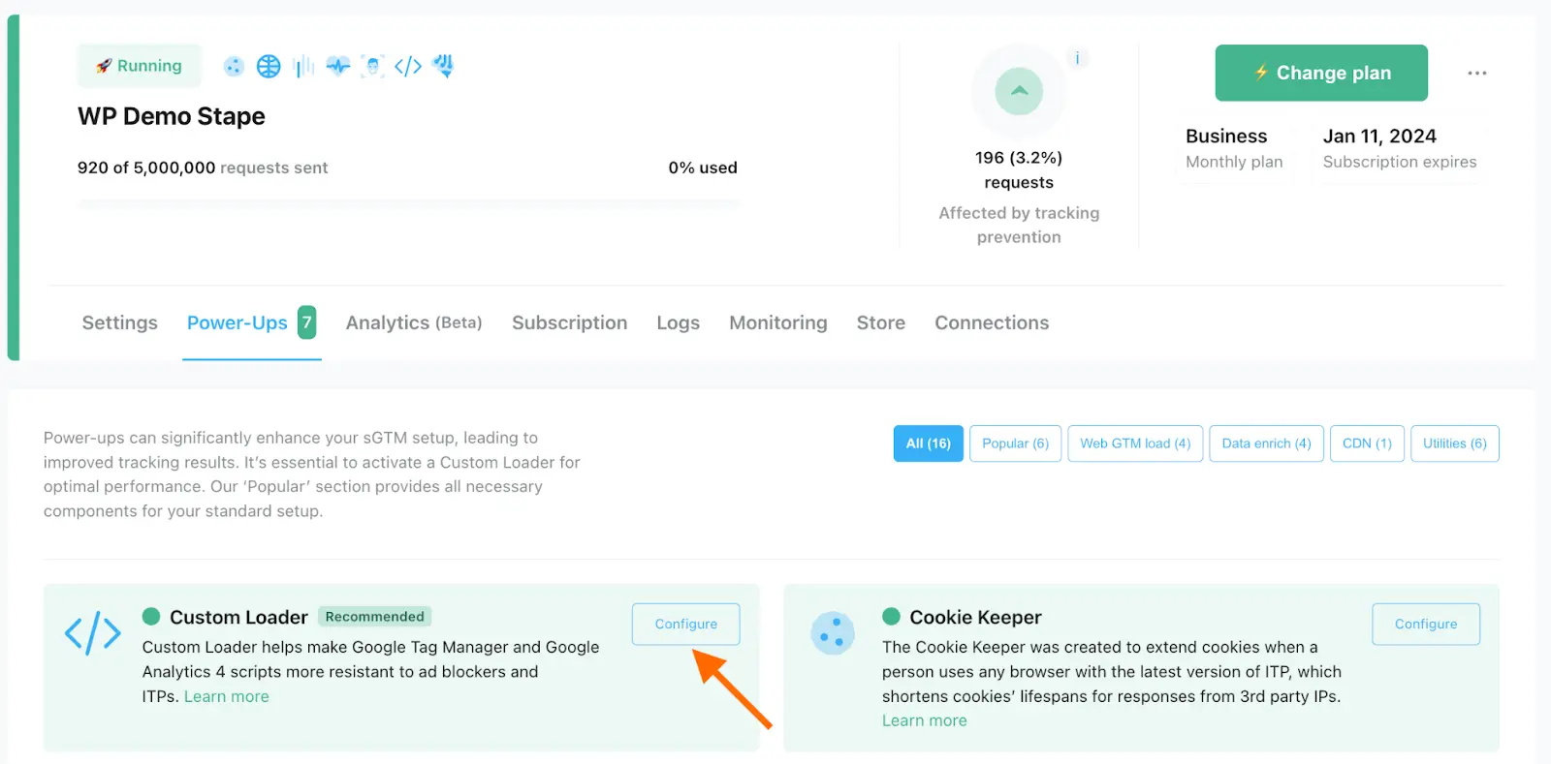Configure the Cookie Keeper power-up
The height and width of the screenshot is (764, 1551).
point(1426,625)
